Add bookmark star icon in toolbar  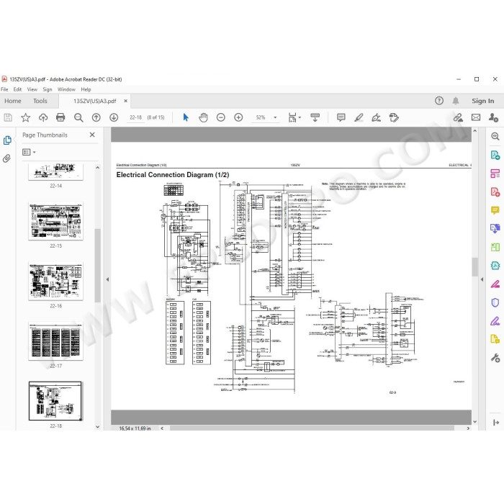coord(25,117)
